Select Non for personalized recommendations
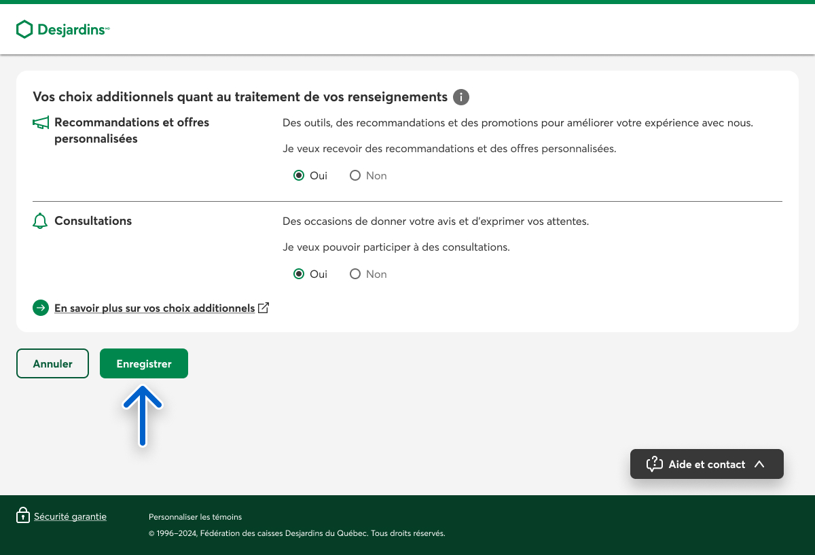The width and height of the screenshot is (815, 555). pyautogui.click(x=355, y=176)
